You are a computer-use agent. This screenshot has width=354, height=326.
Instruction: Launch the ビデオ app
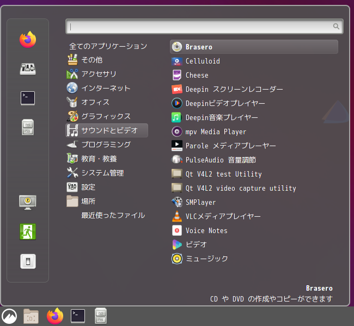[x=254, y=244]
